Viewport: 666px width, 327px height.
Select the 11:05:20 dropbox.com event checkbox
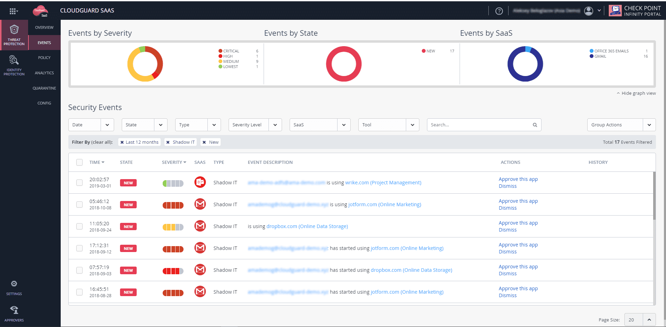(x=79, y=226)
